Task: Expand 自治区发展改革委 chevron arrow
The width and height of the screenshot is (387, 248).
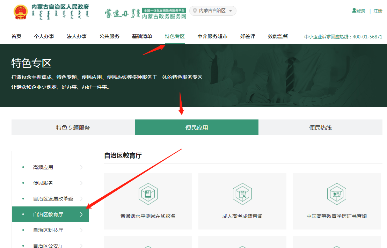Action: click(81, 199)
